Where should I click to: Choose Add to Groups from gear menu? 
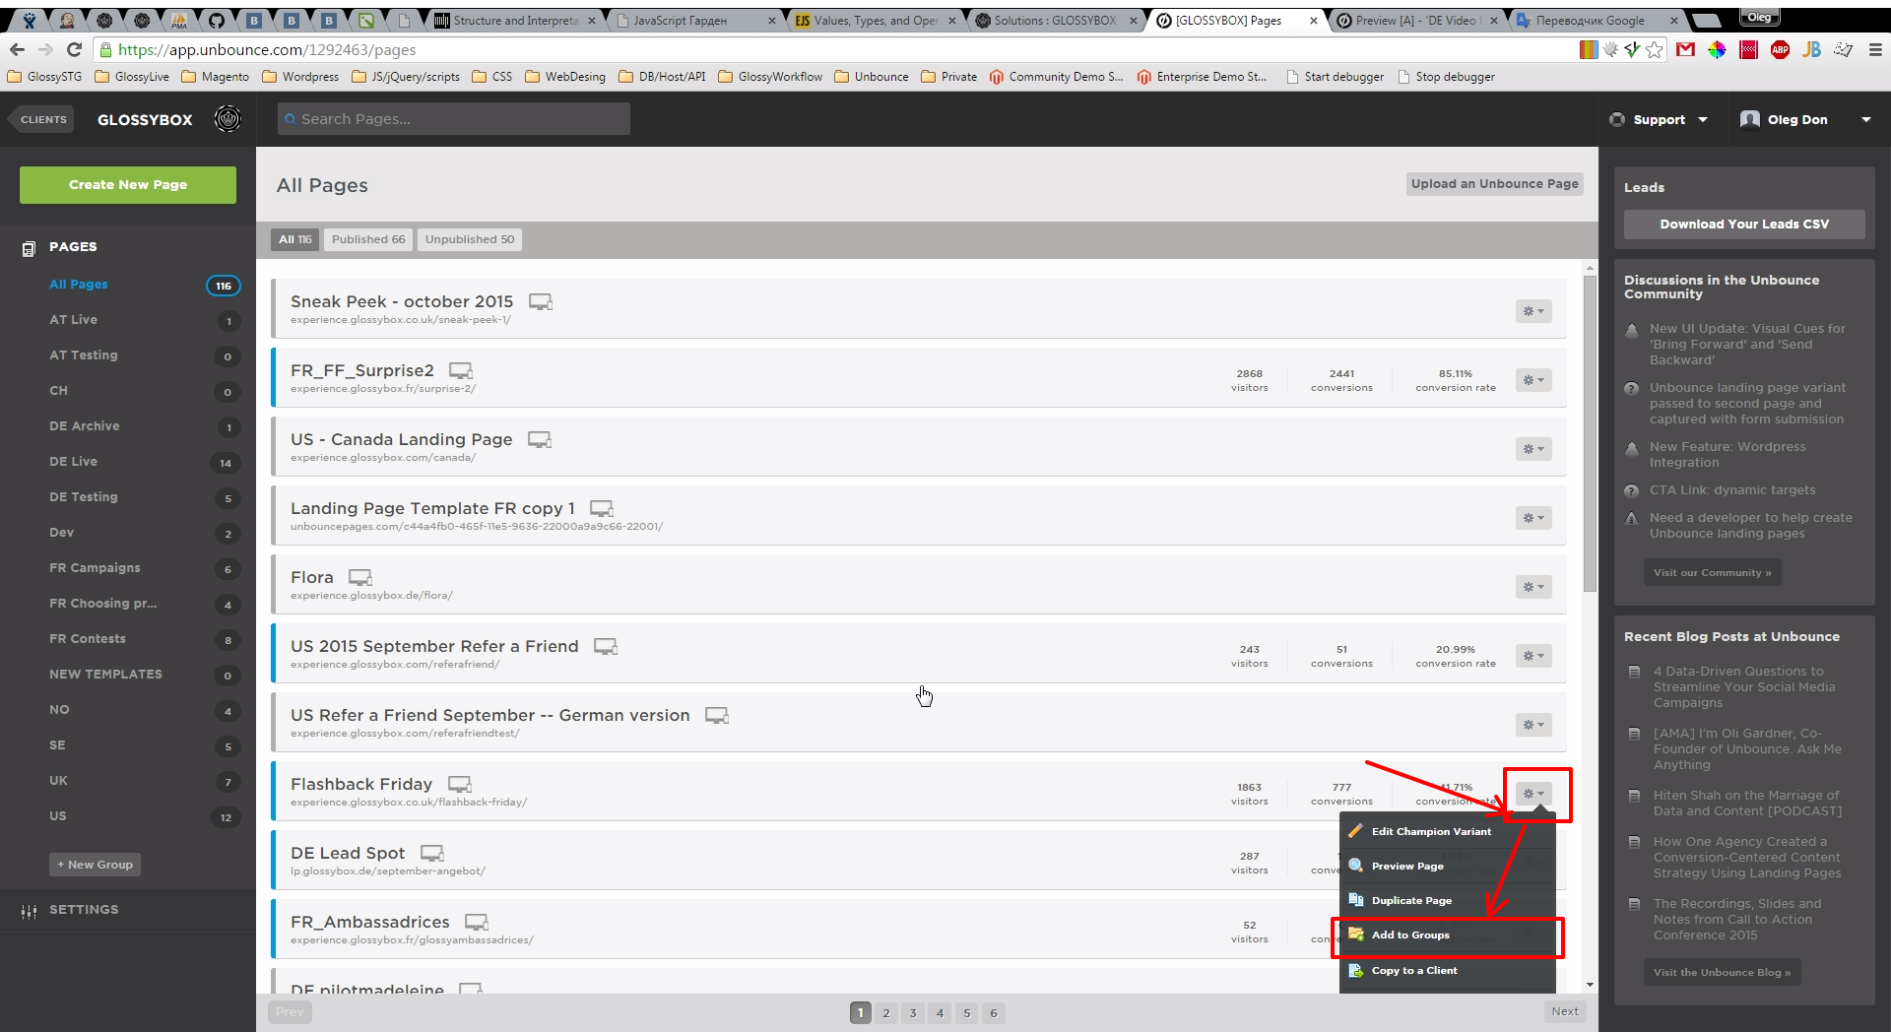point(1448,935)
